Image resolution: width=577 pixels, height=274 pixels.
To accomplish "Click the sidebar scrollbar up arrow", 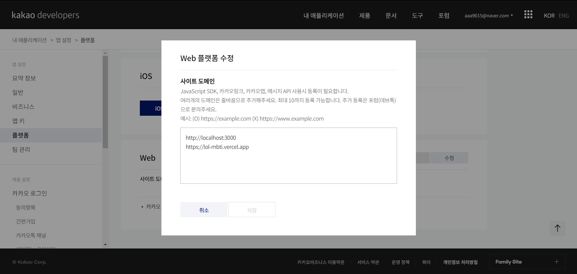I will (105, 53).
